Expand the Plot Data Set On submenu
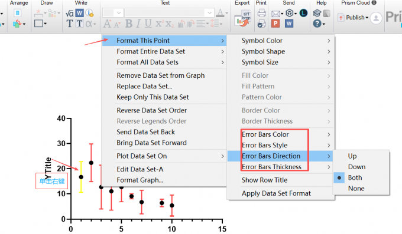402x234 pixels. (222, 156)
